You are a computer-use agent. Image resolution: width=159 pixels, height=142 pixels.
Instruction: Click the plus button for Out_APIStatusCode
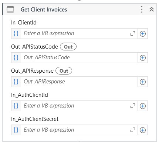pos(143,58)
